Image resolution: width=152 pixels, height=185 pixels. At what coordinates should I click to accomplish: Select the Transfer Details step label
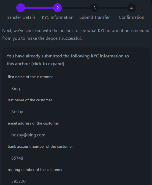21,17
